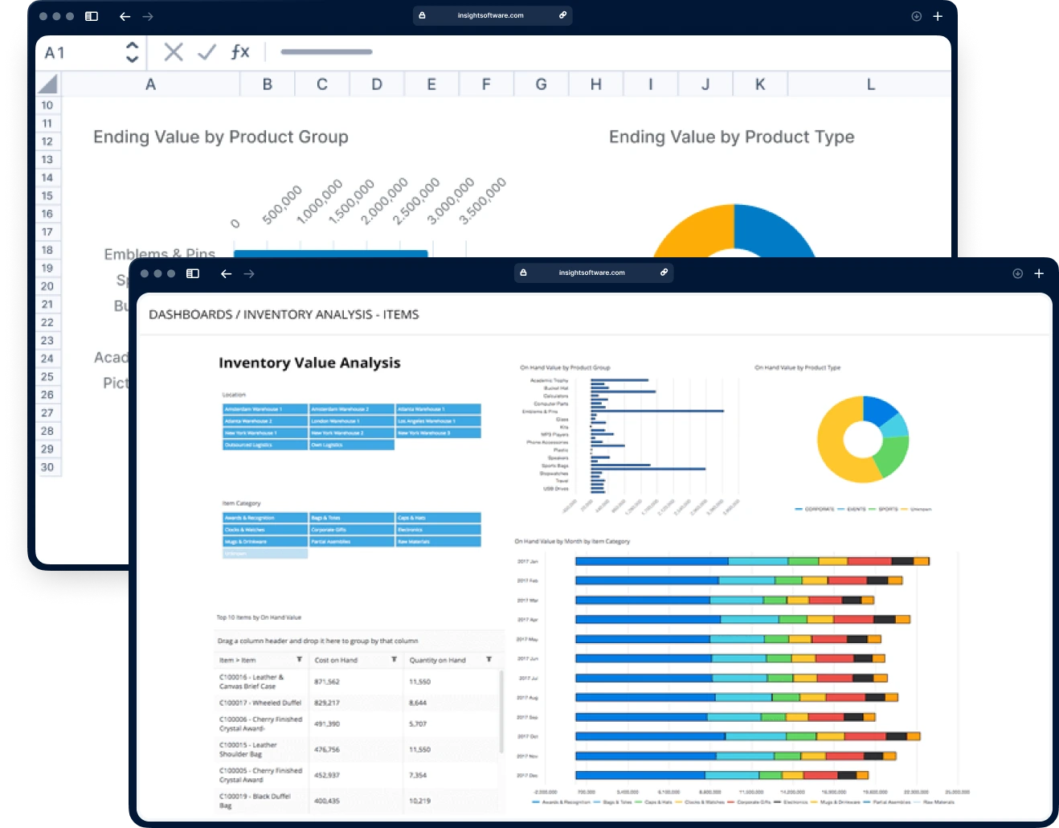This screenshot has width=1059, height=828.
Task: Toggle Los Angeles Warehouse 1 location filter
Action: 439,421
